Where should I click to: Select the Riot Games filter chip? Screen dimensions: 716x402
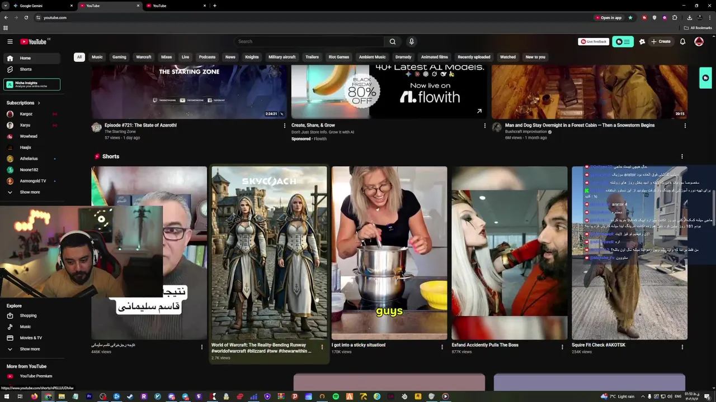coord(339,57)
